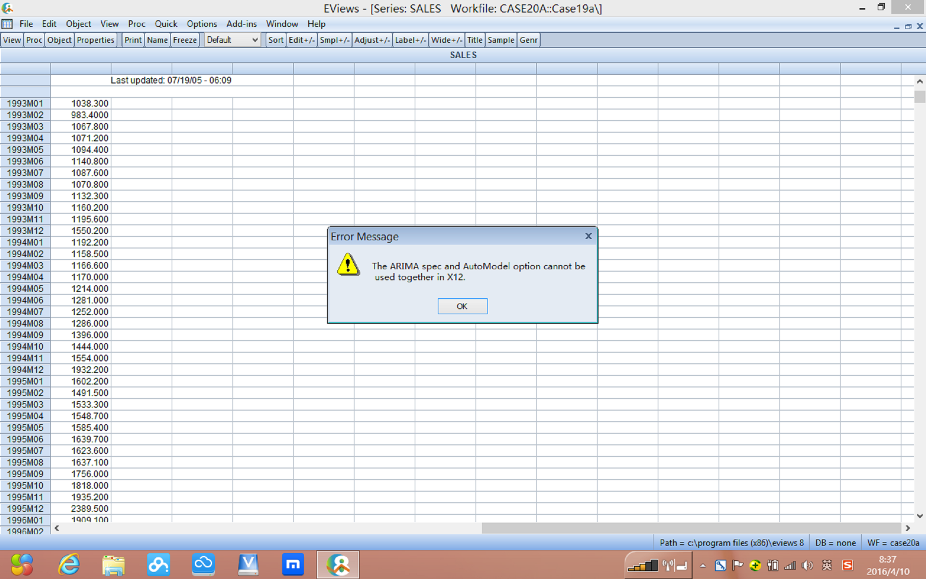The height and width of the screenshot is (579, 926).
Task: Toggle Label+/- in series toolbar
Action: 410,40
